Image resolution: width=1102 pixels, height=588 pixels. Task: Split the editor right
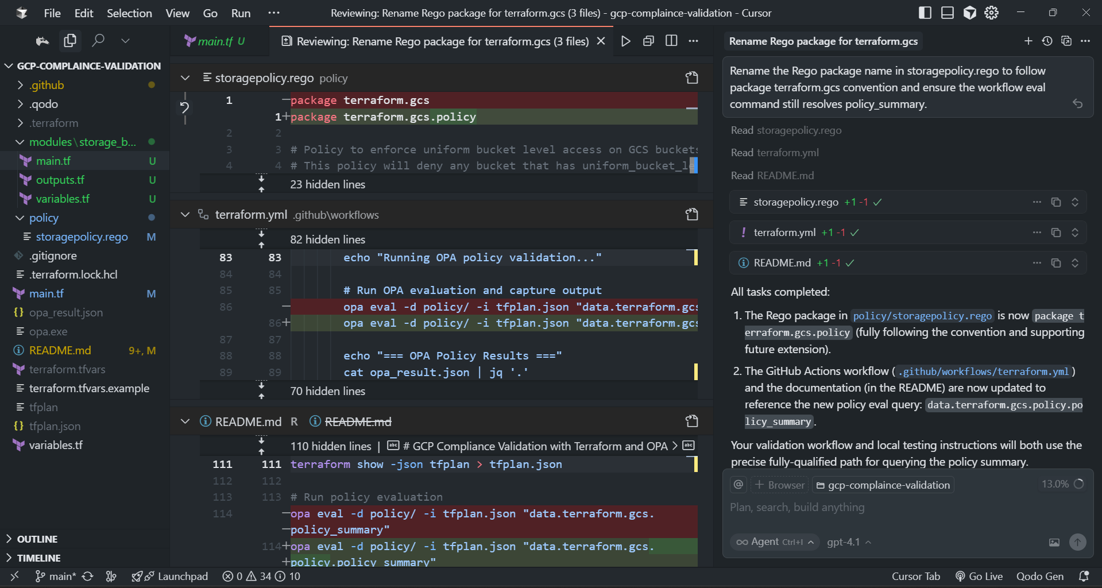pos(671,41)
